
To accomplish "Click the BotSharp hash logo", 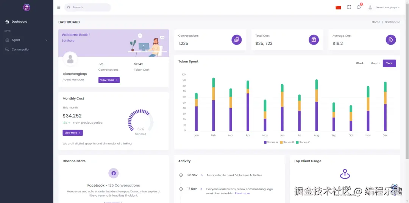I will [27, 7].
